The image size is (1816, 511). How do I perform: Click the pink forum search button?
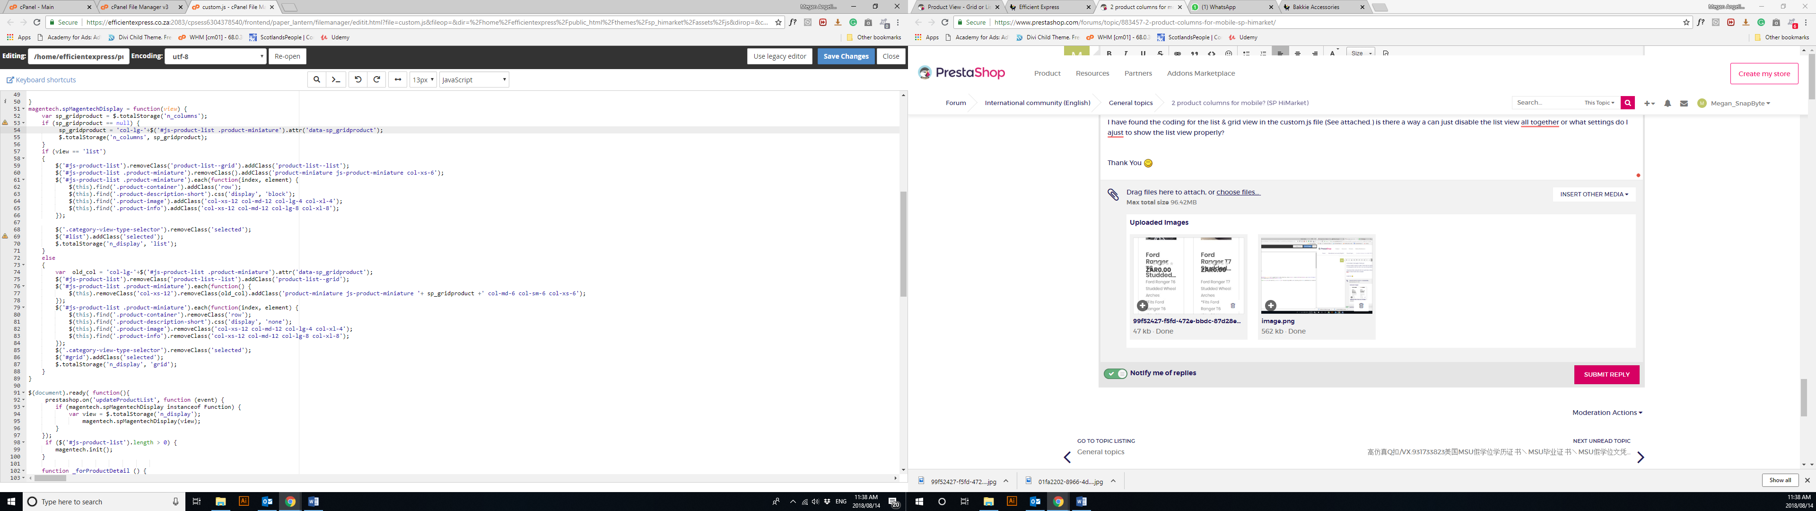pyautogui.click(x=1627, y=103)
